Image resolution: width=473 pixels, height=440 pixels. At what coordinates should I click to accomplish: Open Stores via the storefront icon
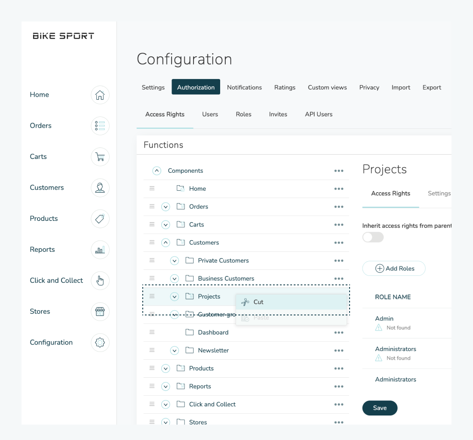click(x=100, y=312)
